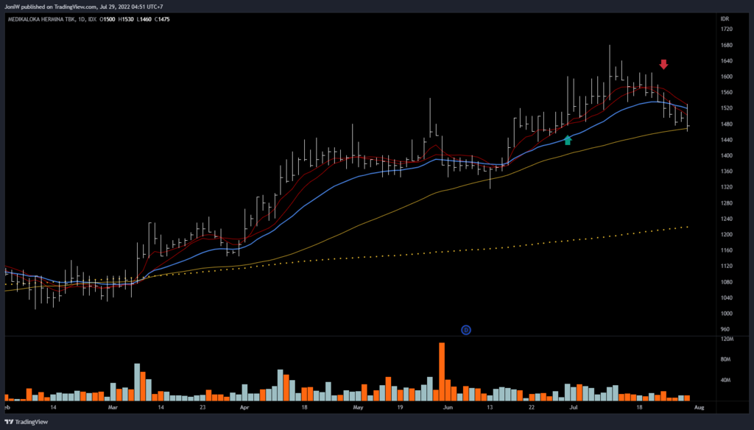Click the red down arrow sell marker

[663, 65]
